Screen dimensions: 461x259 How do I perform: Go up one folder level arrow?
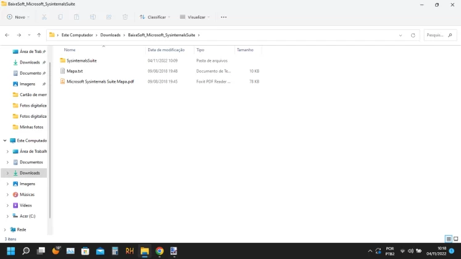[x=39, y=35]
